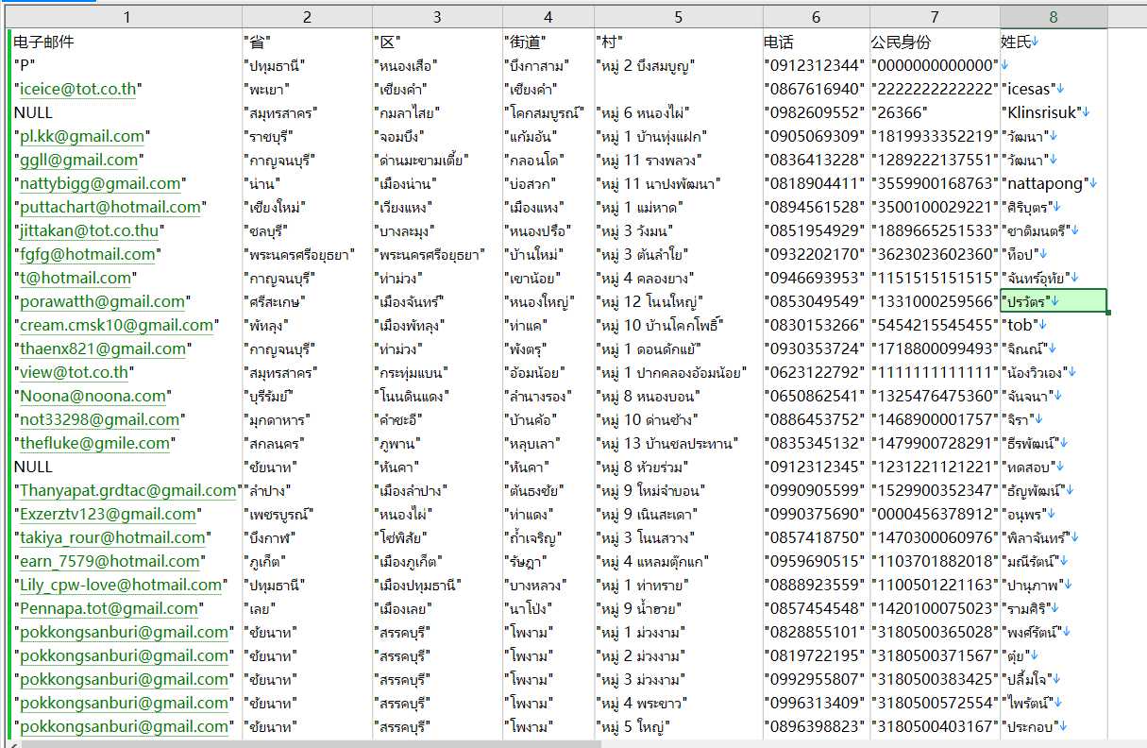
Task: Click the fgfg@hotmail.com email link
Action: coord(88,254)
